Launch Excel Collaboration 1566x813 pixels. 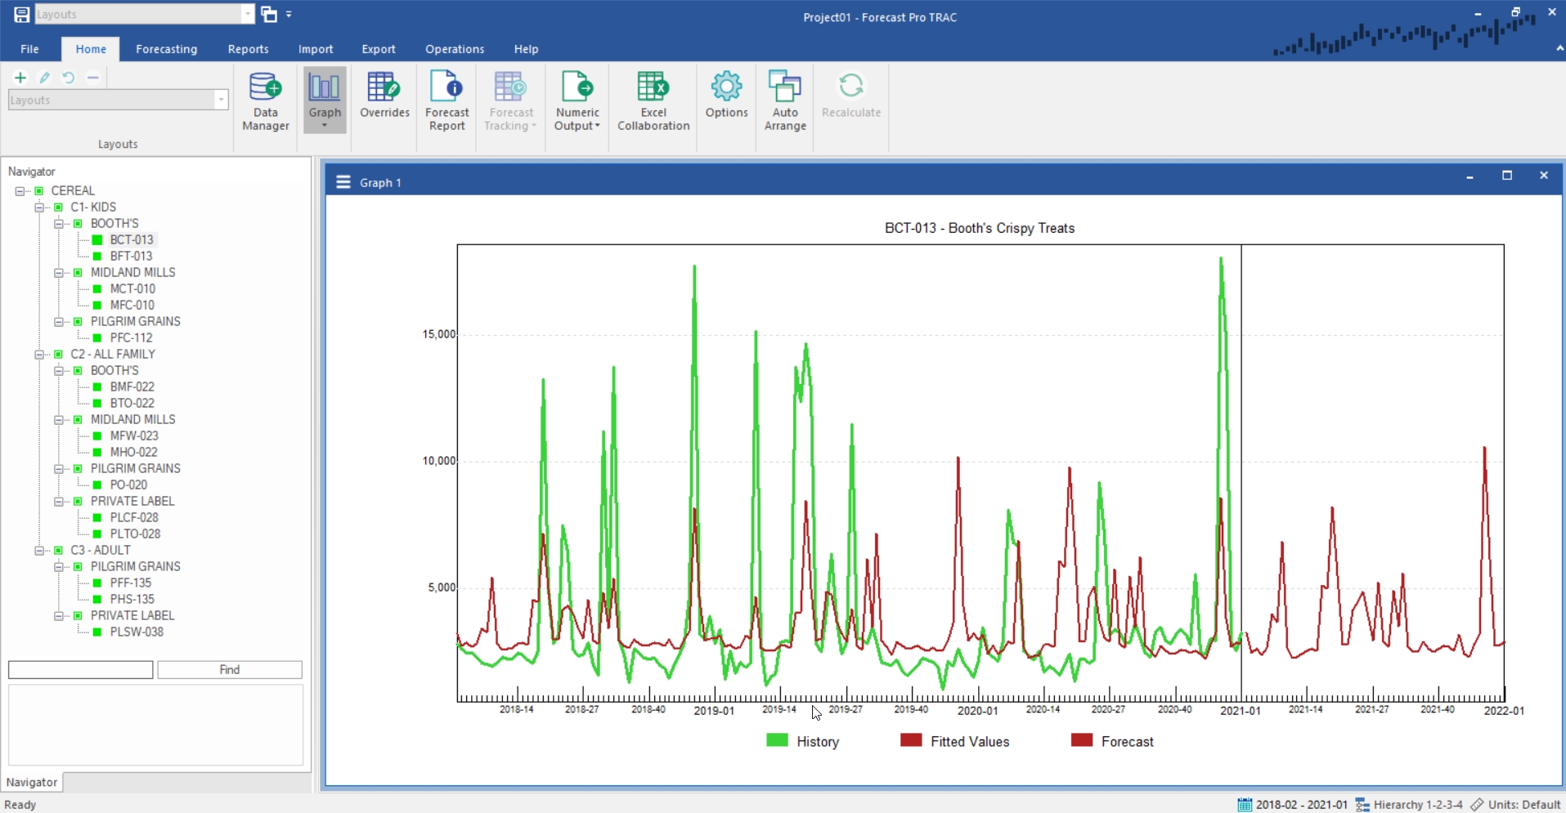click(x=653, y=101)
